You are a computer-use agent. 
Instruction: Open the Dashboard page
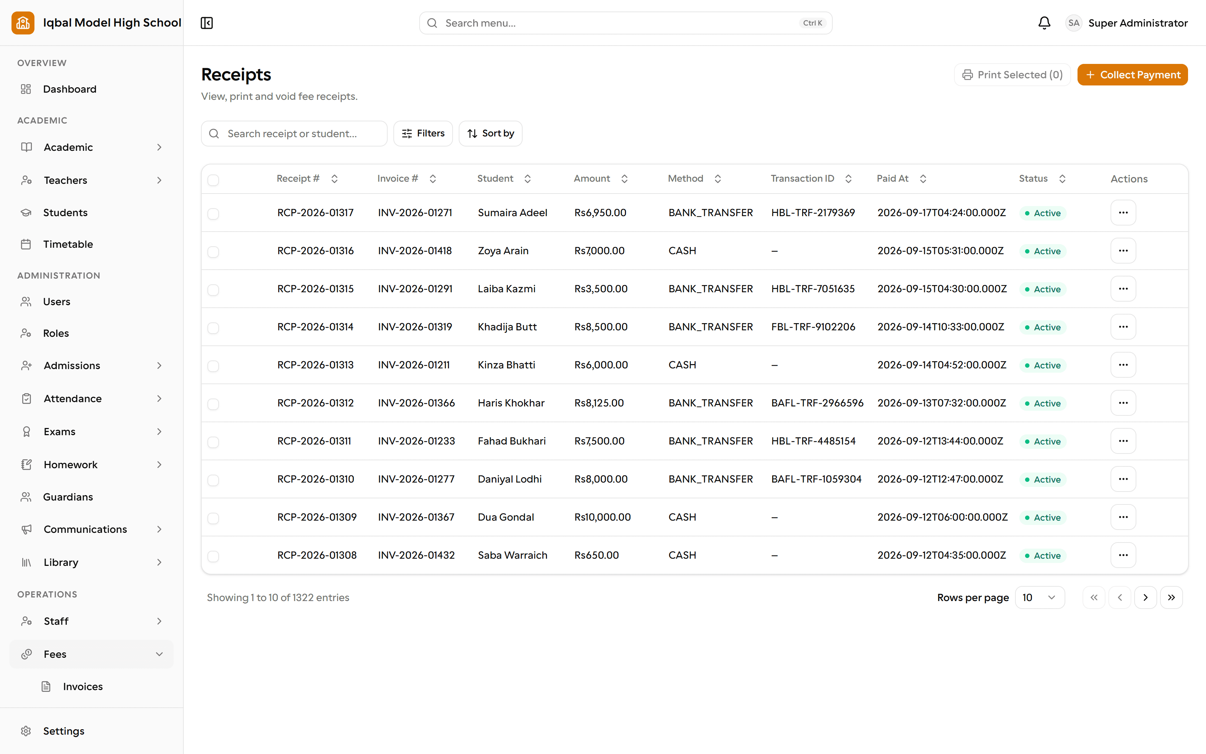pos(92,89)
